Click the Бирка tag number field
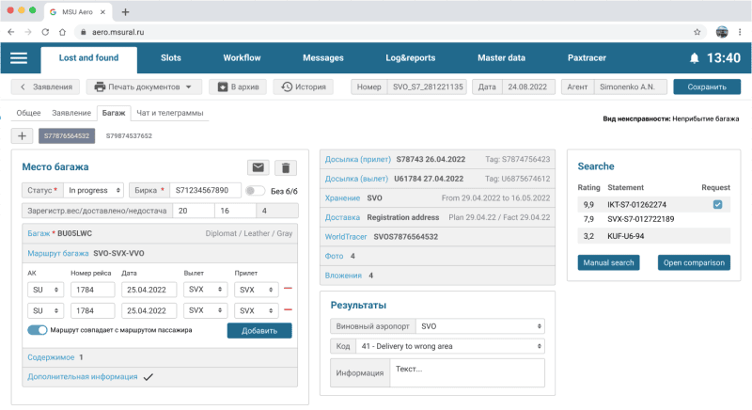This screenshot has width=752, height=410. coord(204,190)
